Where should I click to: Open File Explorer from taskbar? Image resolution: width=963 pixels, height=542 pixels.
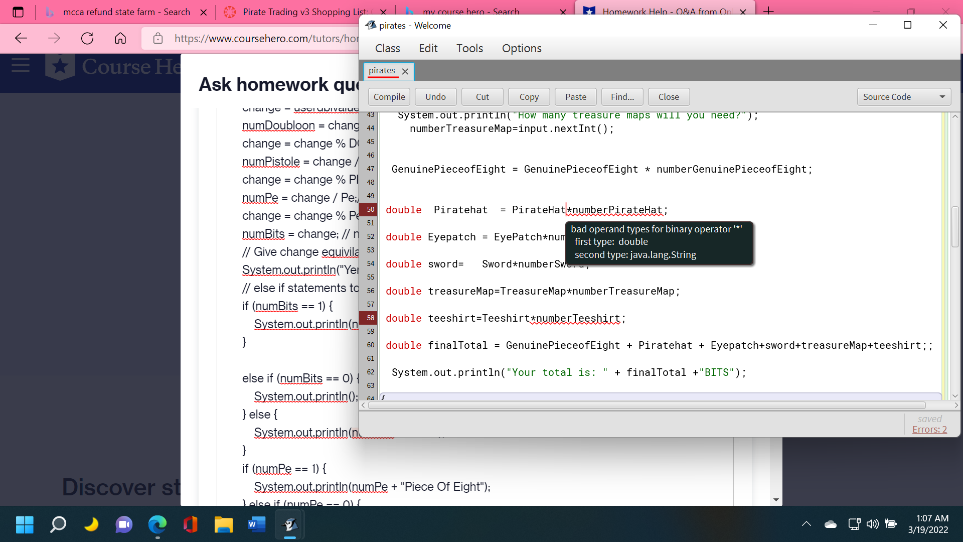pos(223,524)
